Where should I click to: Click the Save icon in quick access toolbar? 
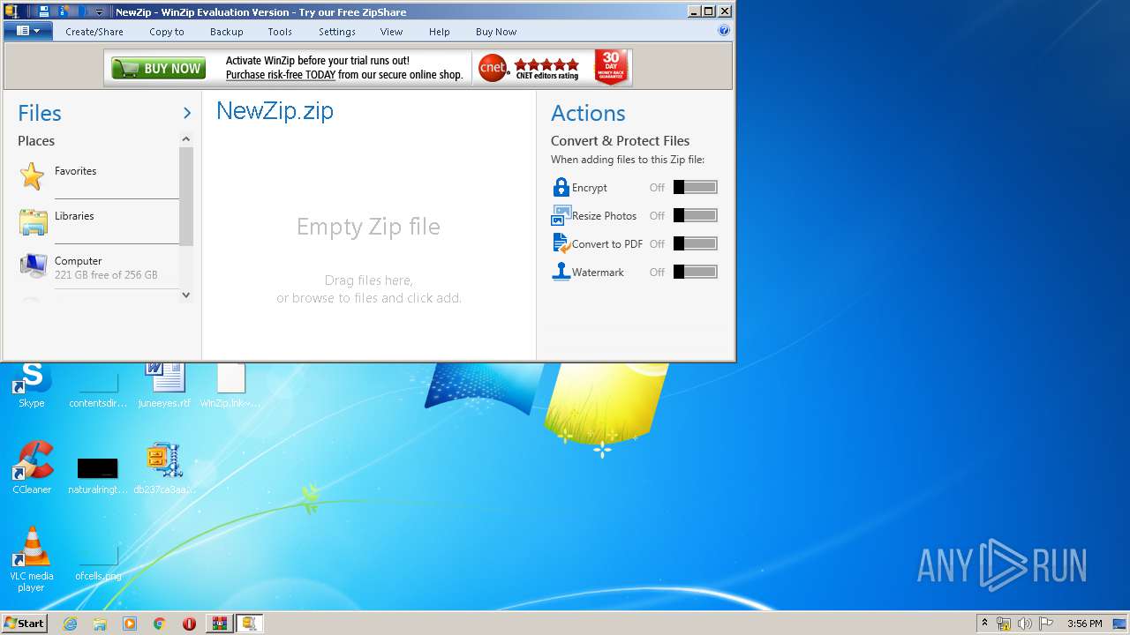(44, 11)
